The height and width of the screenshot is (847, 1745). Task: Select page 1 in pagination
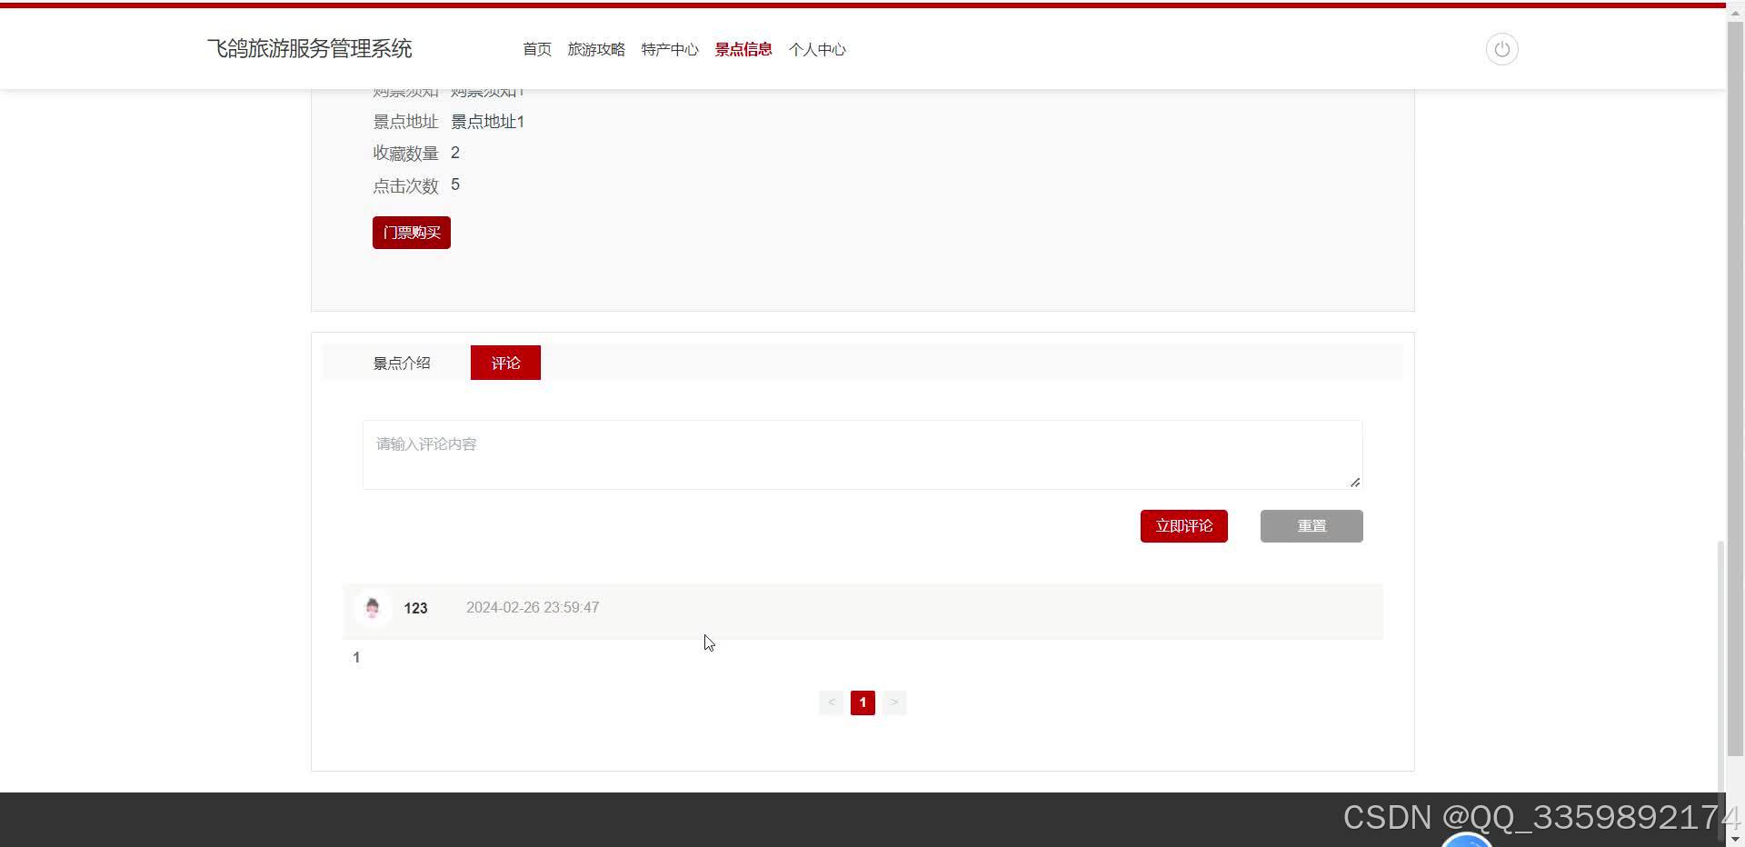point(863,703)
